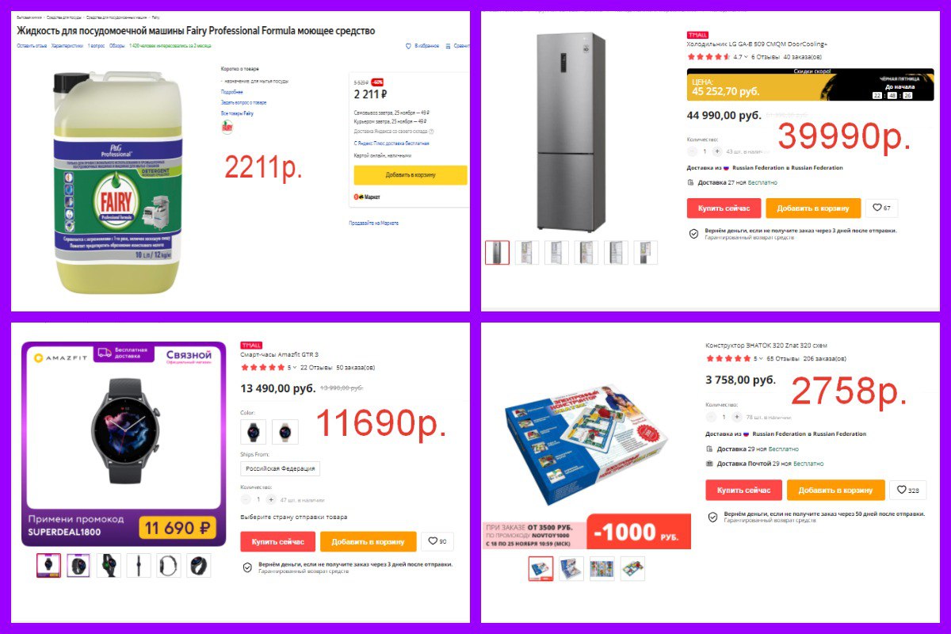Click yellow Добавить в корзину for Fairy detergent
Viewport: 951px width, 634px height.
pyautogui.click(x=408, y=175)
